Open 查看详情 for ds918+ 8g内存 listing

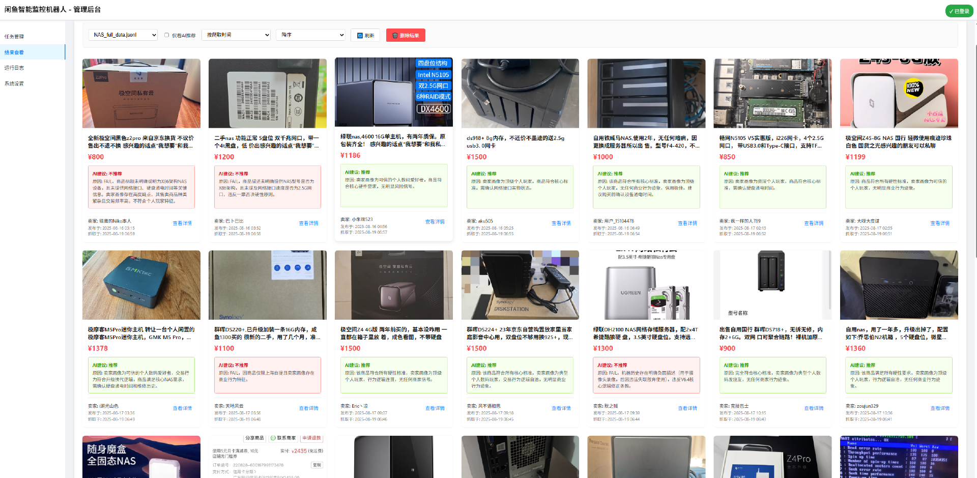pos(561,223)
